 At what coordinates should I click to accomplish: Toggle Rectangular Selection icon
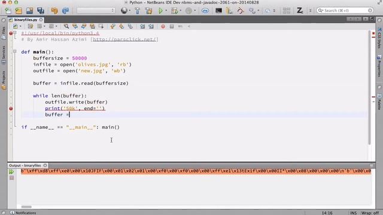[101, 26]
